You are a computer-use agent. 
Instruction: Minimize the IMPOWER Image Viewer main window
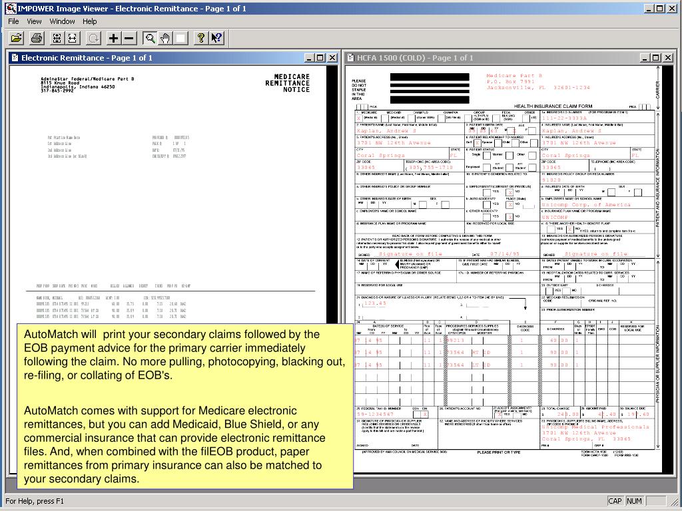coord(649,8)
